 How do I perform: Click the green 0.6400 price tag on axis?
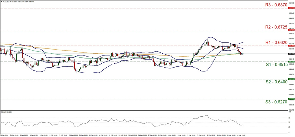pyautogui.click(x=291, y=79)
